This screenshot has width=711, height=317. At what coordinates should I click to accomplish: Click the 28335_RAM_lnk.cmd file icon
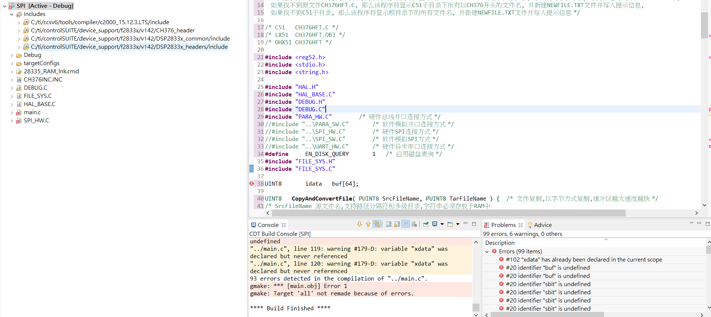[19, 72]
